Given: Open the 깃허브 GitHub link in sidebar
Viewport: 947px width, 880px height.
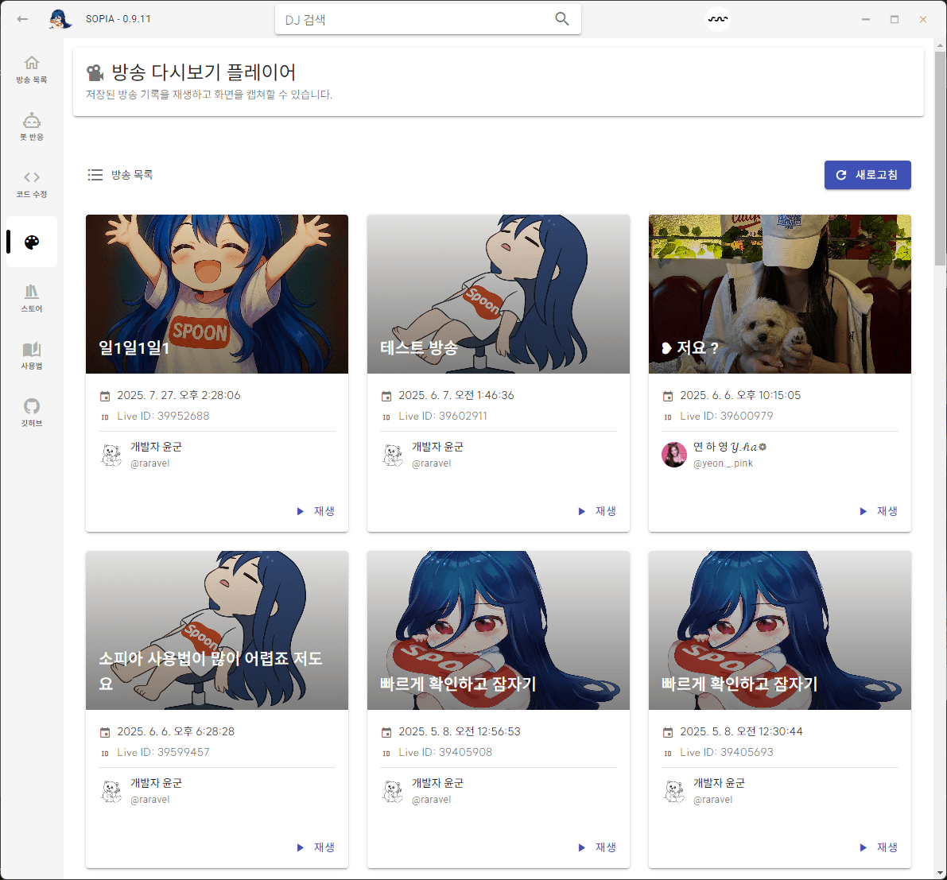Looking at the screenshot, I should coord(31,411).
